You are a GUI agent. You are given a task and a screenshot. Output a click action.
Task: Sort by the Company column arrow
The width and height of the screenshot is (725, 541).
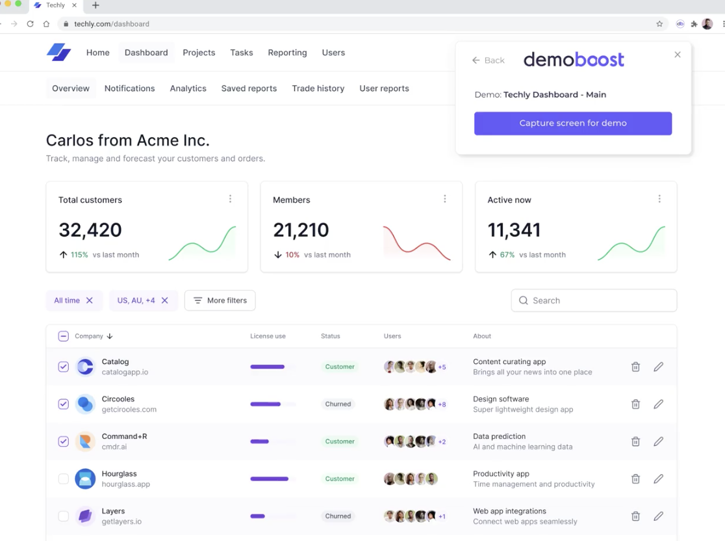pos(110,336)
